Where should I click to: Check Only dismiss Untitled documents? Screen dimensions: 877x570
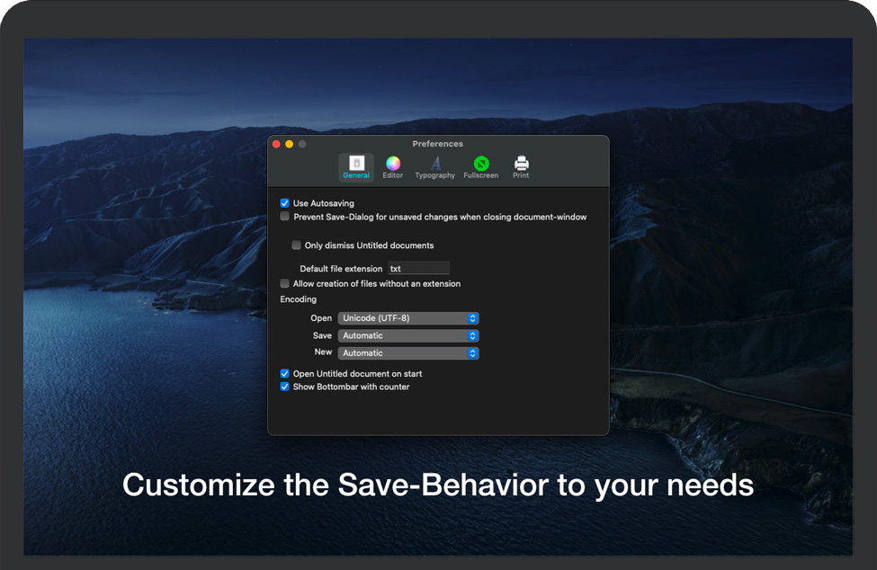(297, 245)
